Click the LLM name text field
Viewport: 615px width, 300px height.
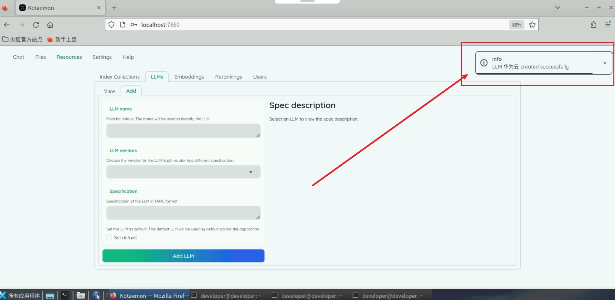pyautogui.click(x=183, y=131)
